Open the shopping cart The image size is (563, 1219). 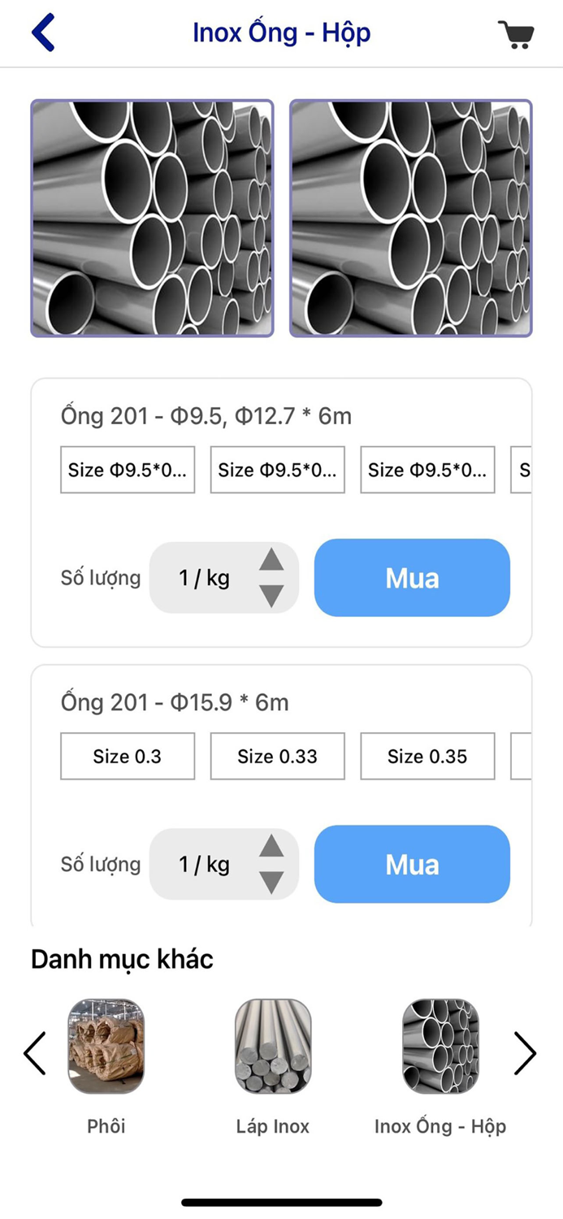tap(516, 34)
